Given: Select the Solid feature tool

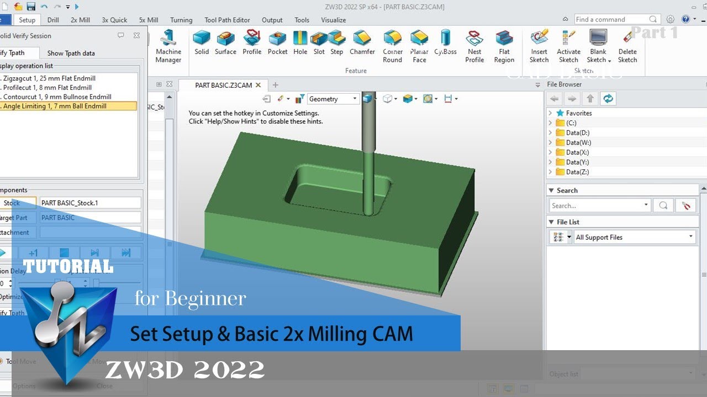Looking at the screenshot, I should (x=202, y=42).
